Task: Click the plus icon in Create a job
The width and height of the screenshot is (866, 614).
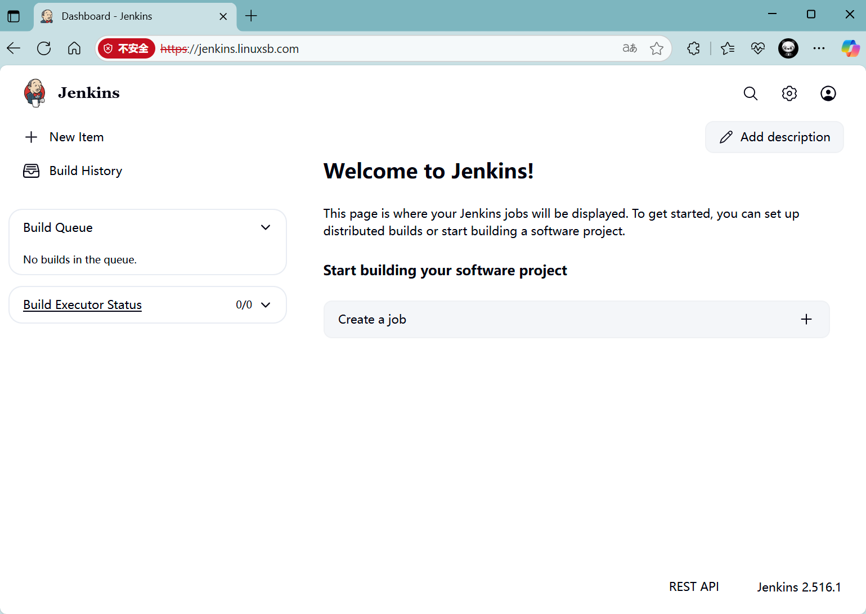Action: [806, 320]
